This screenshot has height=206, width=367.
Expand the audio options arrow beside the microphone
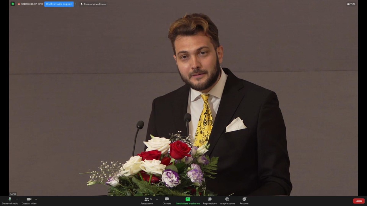(x=17, y=199)
